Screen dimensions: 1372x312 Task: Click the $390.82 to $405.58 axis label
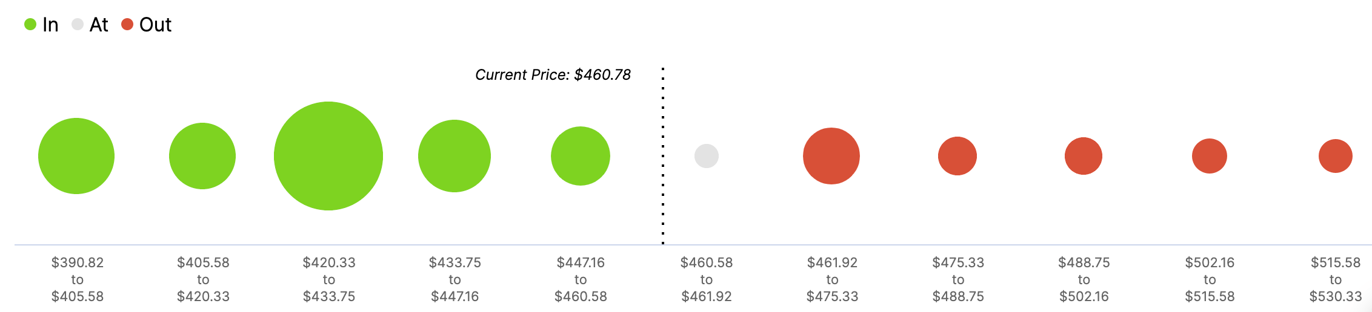(78, 279)
